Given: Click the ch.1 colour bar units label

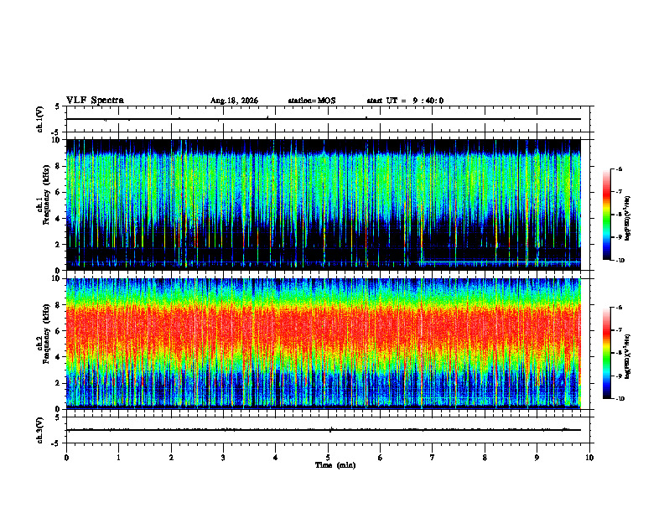Looking at the screenshot, I should [x=628, y=218].
